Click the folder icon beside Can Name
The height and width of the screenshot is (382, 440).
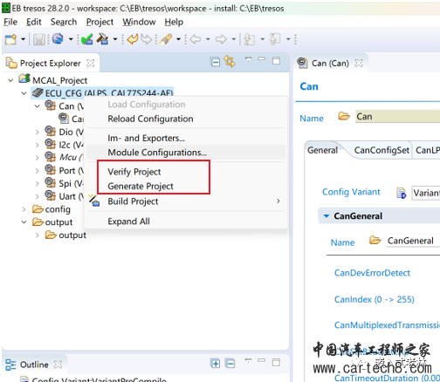coord(344,116)
